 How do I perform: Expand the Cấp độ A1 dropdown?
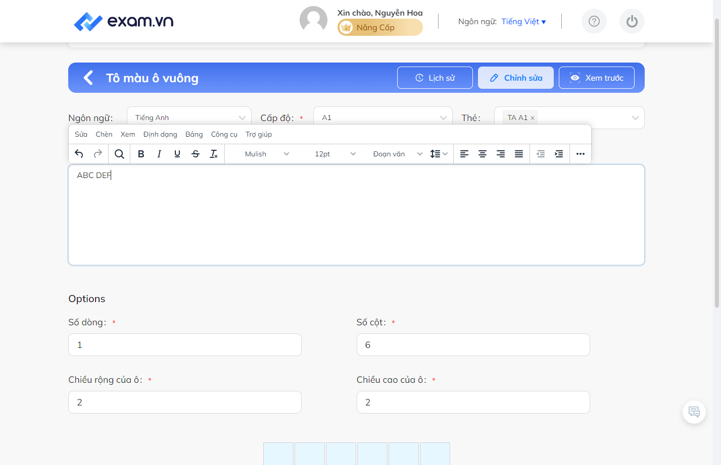click(383, 118)
